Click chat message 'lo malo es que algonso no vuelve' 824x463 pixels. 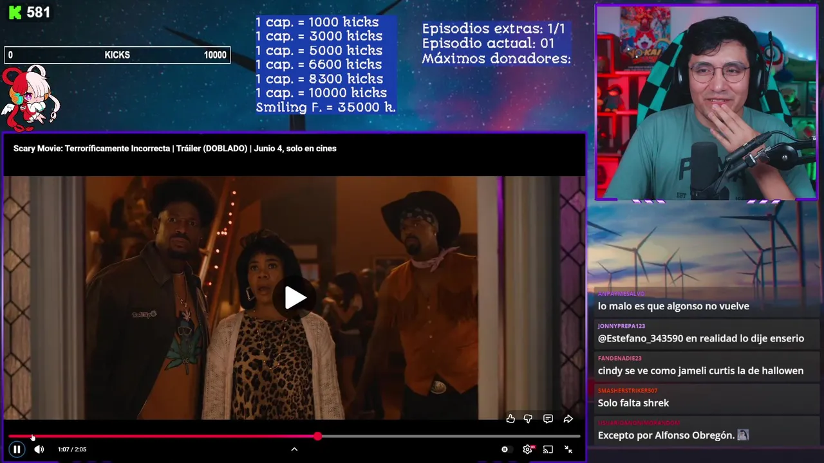[673, 307]
